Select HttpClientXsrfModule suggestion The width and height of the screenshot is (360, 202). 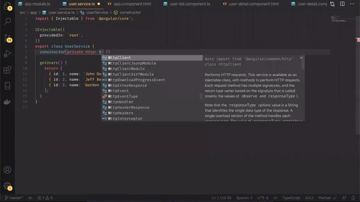(x=152, y=74)
